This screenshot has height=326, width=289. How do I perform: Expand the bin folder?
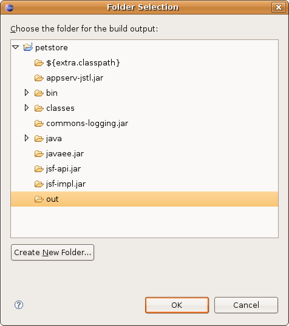pos(27,93)
